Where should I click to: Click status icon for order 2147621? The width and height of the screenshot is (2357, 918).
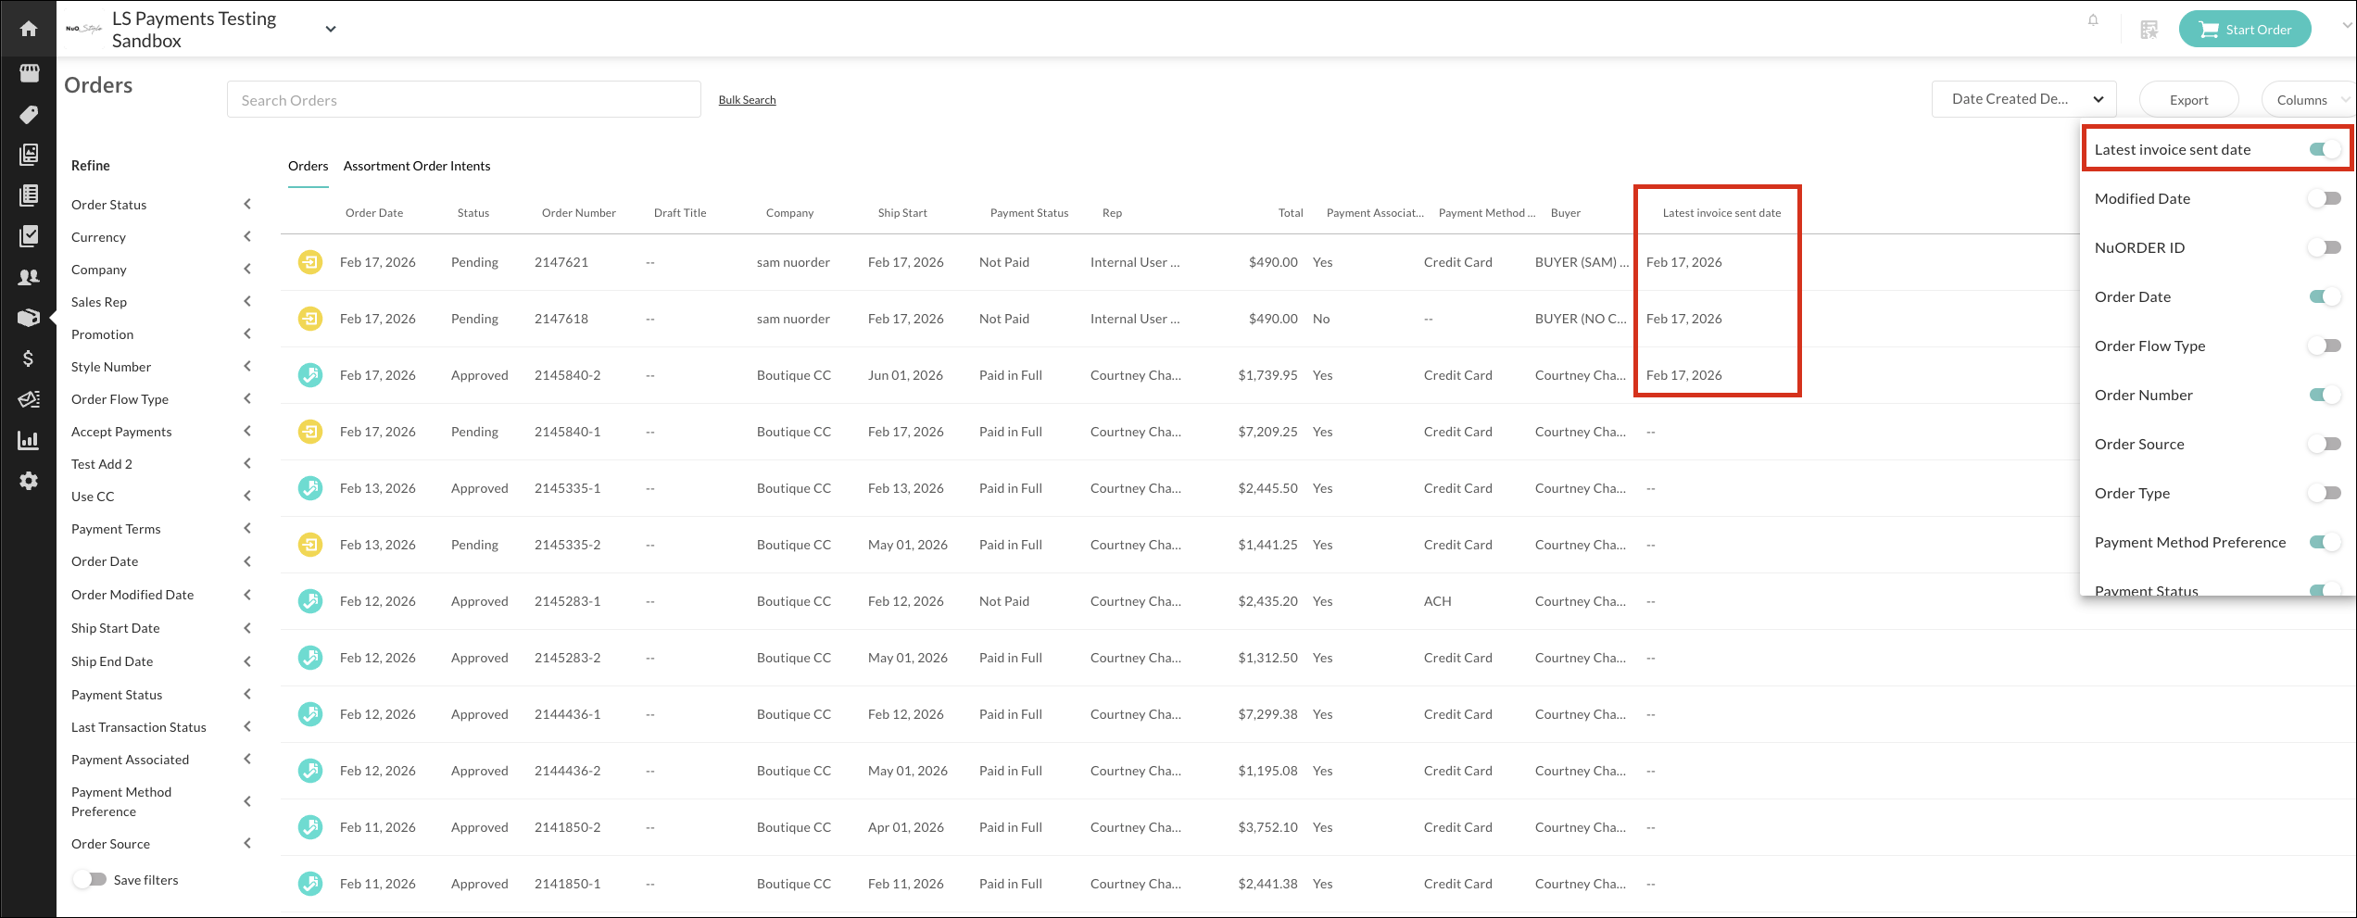(x=309, y=263)
